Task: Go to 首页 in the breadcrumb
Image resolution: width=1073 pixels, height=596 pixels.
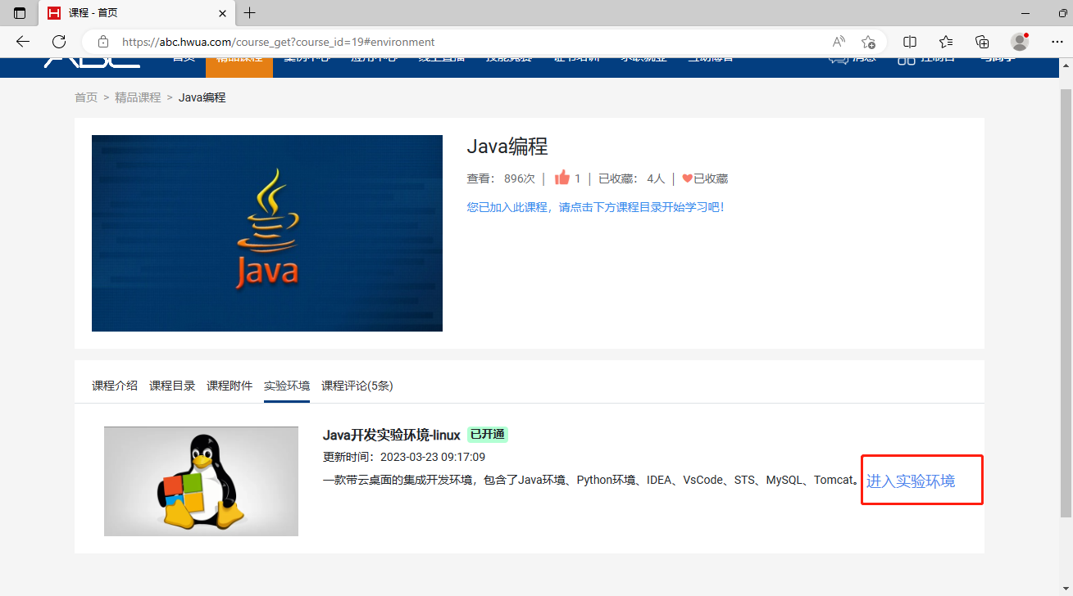Action: tap(86, 97)
